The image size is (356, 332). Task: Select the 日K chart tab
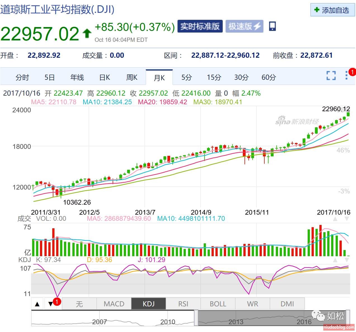(x=105, y=77)
